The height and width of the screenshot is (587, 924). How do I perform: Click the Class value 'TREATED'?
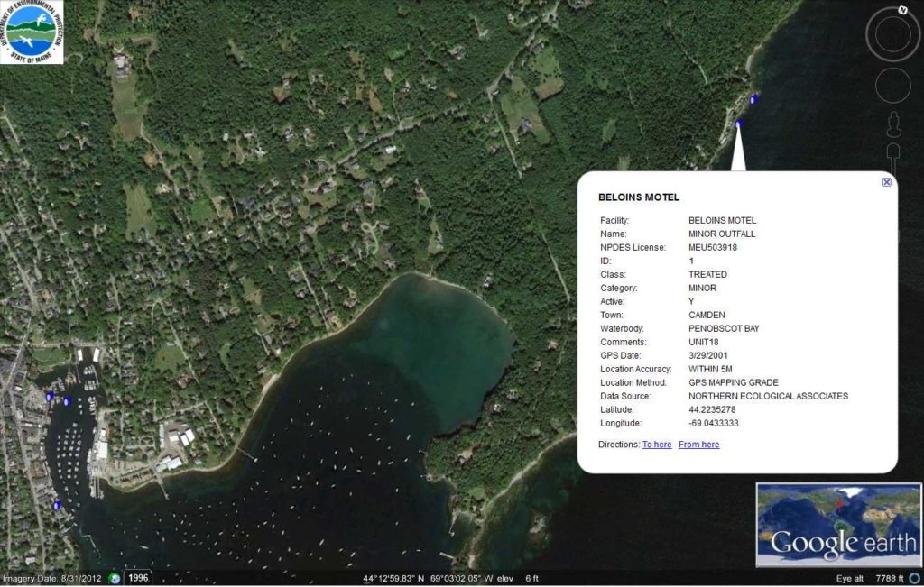tap(707, 274)
